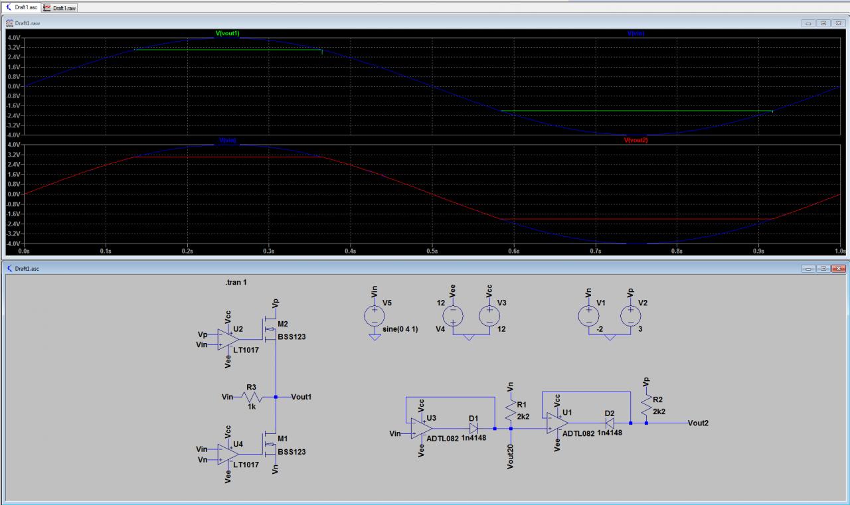This screenshot has height=505, width=850.
Task: Click the 0.8s time axis label
Action: coord(677,252)
